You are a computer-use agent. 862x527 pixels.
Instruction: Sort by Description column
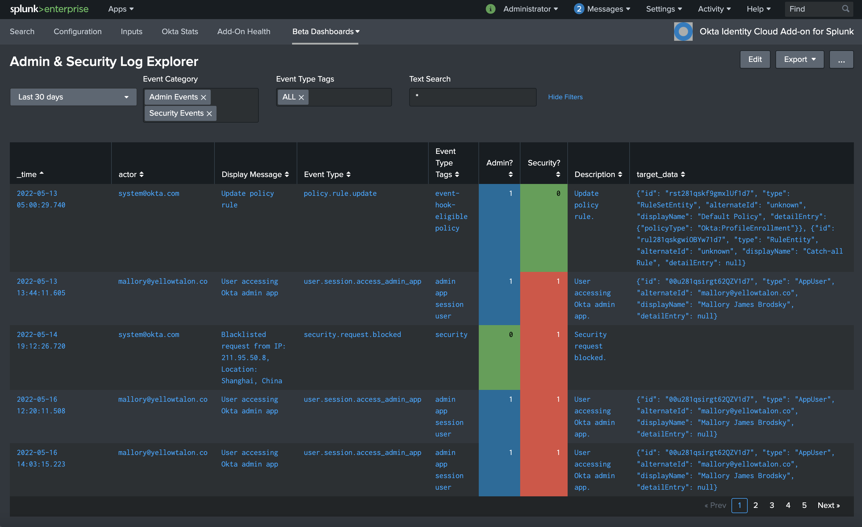click(598, 174)
